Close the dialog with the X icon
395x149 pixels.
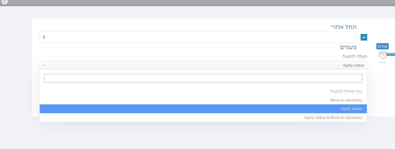[4, 1]
